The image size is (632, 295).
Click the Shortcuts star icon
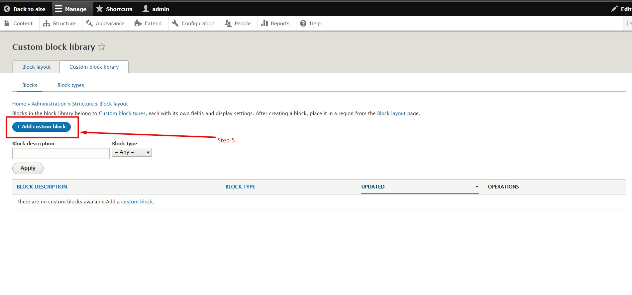point(99,9)
